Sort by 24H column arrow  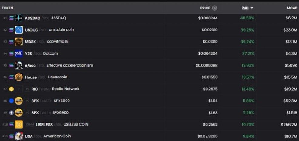tap(252, 8)
